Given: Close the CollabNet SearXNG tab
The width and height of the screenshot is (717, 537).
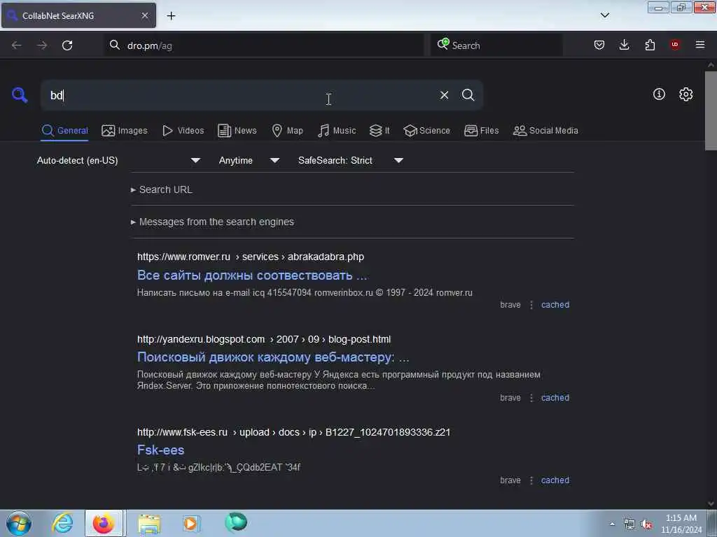Looking at the screenshot, I should tap(144, 15).
